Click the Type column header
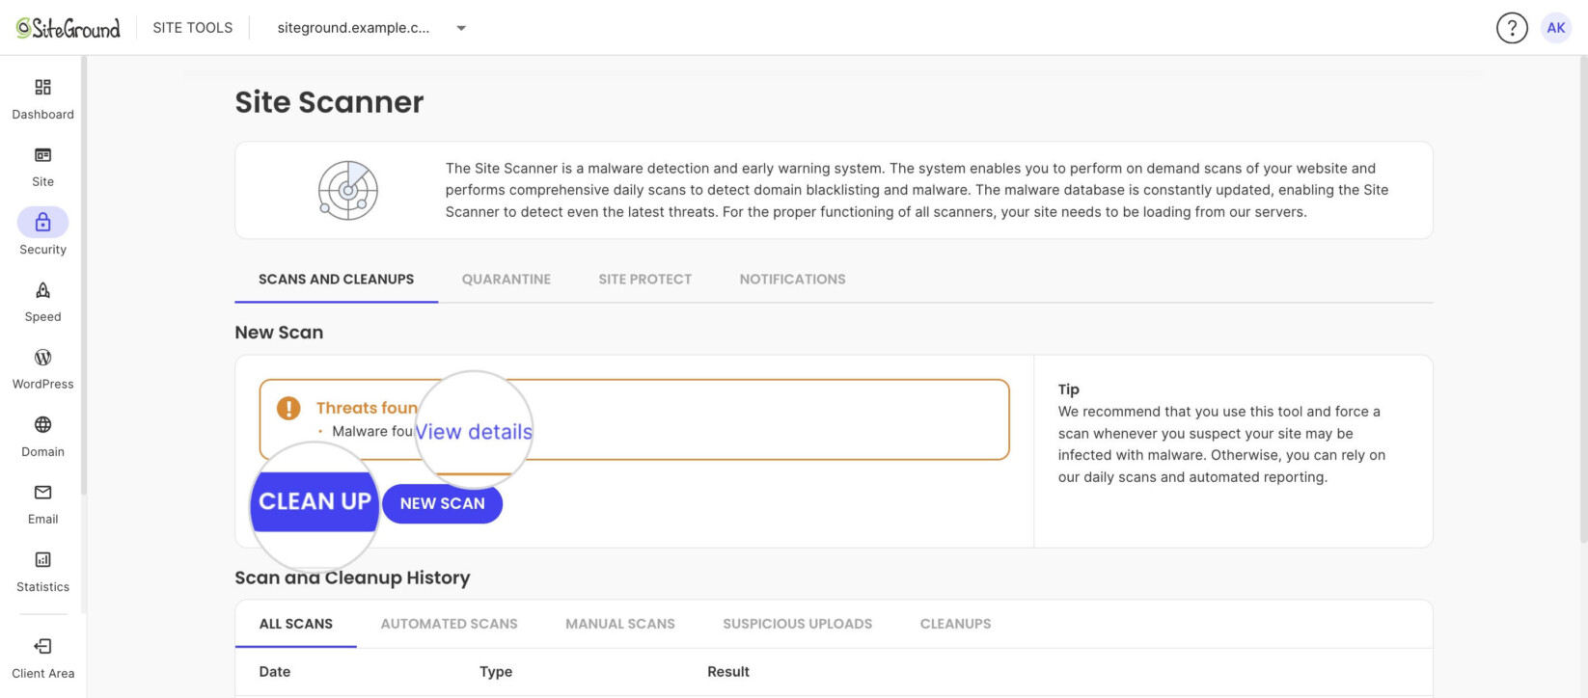The height and width of the screenshot is (698, 1588). [x=496, y=672]
